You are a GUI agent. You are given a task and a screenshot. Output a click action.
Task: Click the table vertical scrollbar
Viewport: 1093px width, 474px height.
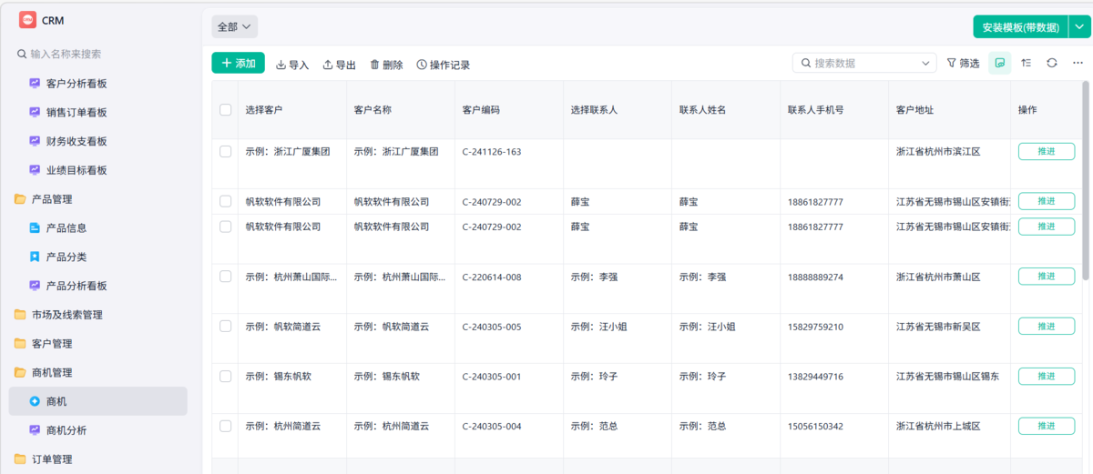[x=1085, y=179]
